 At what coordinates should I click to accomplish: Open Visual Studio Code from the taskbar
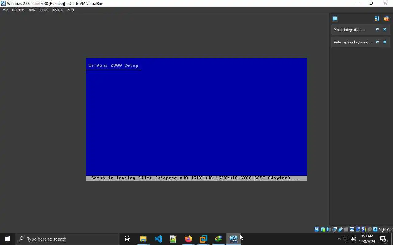158,239
